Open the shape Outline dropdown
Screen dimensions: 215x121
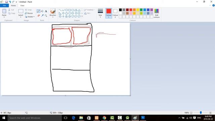[89, 10]
